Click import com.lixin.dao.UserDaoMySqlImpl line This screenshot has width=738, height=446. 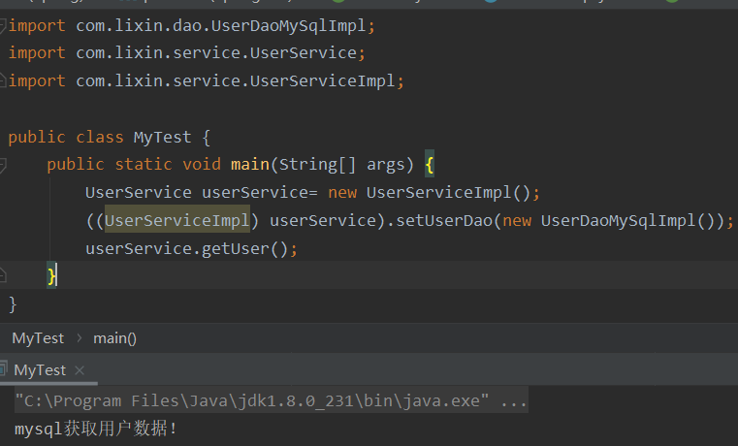[192, 25]
